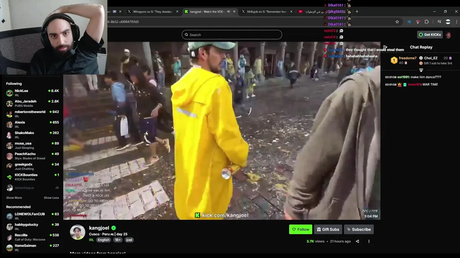Close the Whisgoon on X tab

pos(177,11)
